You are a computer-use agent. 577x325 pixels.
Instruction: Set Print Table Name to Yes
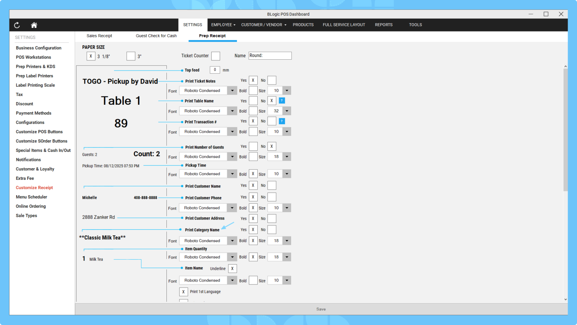click(x=253, y=101)
